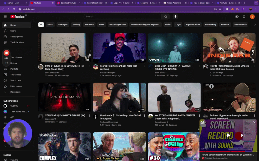Select the Gaming filter chip
Screen dimensions: 259x161
click(76, 25)
